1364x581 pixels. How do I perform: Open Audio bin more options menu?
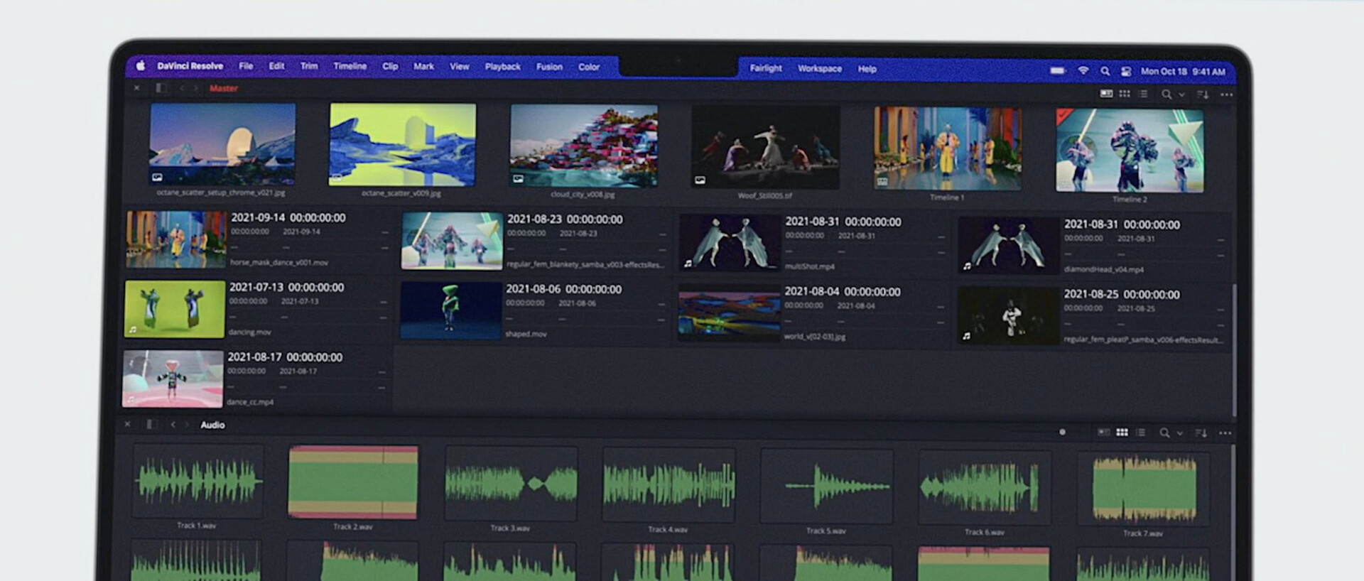click(x=1225, y=433)
